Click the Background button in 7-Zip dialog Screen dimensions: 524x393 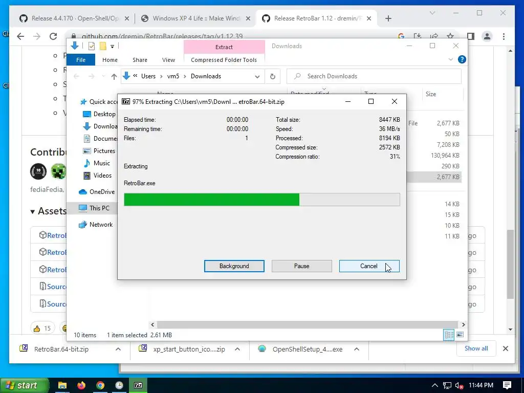click(234, 266)
